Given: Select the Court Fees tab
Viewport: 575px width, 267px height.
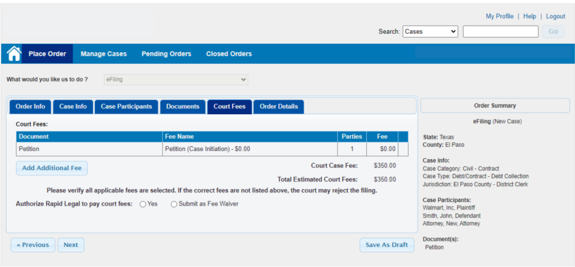Looking at the screenshot, I should 229,106.
